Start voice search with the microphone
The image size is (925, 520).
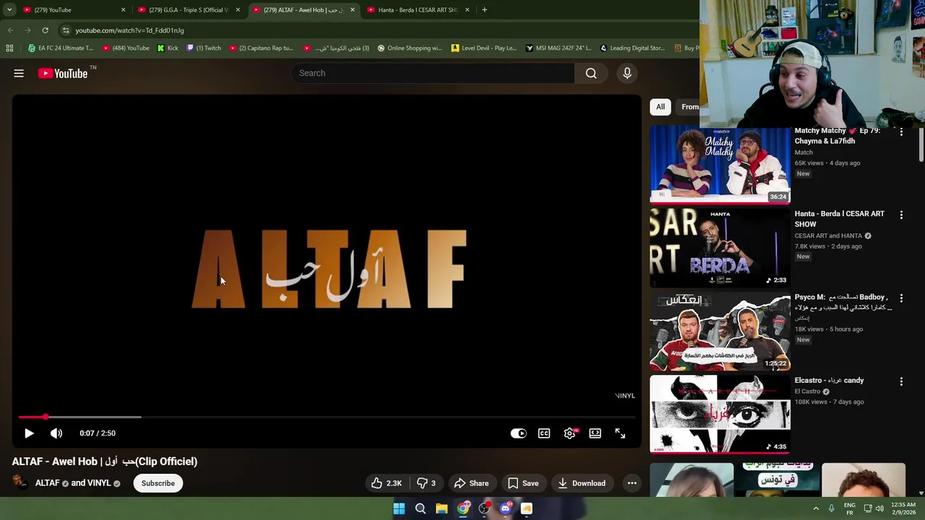[627, 73]
